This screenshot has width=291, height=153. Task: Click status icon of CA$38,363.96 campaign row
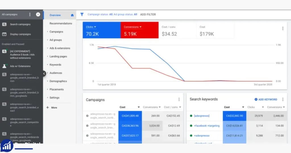pos(87,126)
